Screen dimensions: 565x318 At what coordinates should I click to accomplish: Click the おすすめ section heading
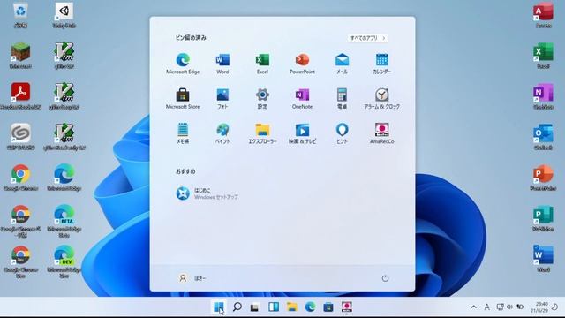coord(185,171)
